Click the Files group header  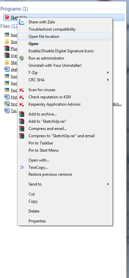tap(9, 26)
